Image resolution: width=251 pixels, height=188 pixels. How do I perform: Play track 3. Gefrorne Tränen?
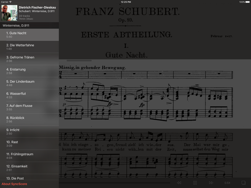click(29, 59)
